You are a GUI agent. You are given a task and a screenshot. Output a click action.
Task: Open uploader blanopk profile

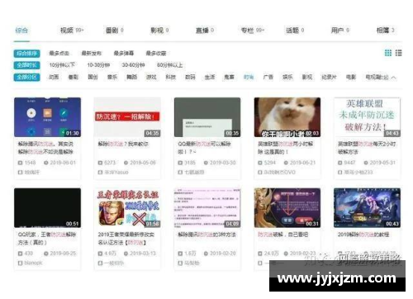[x=33, y=263]
